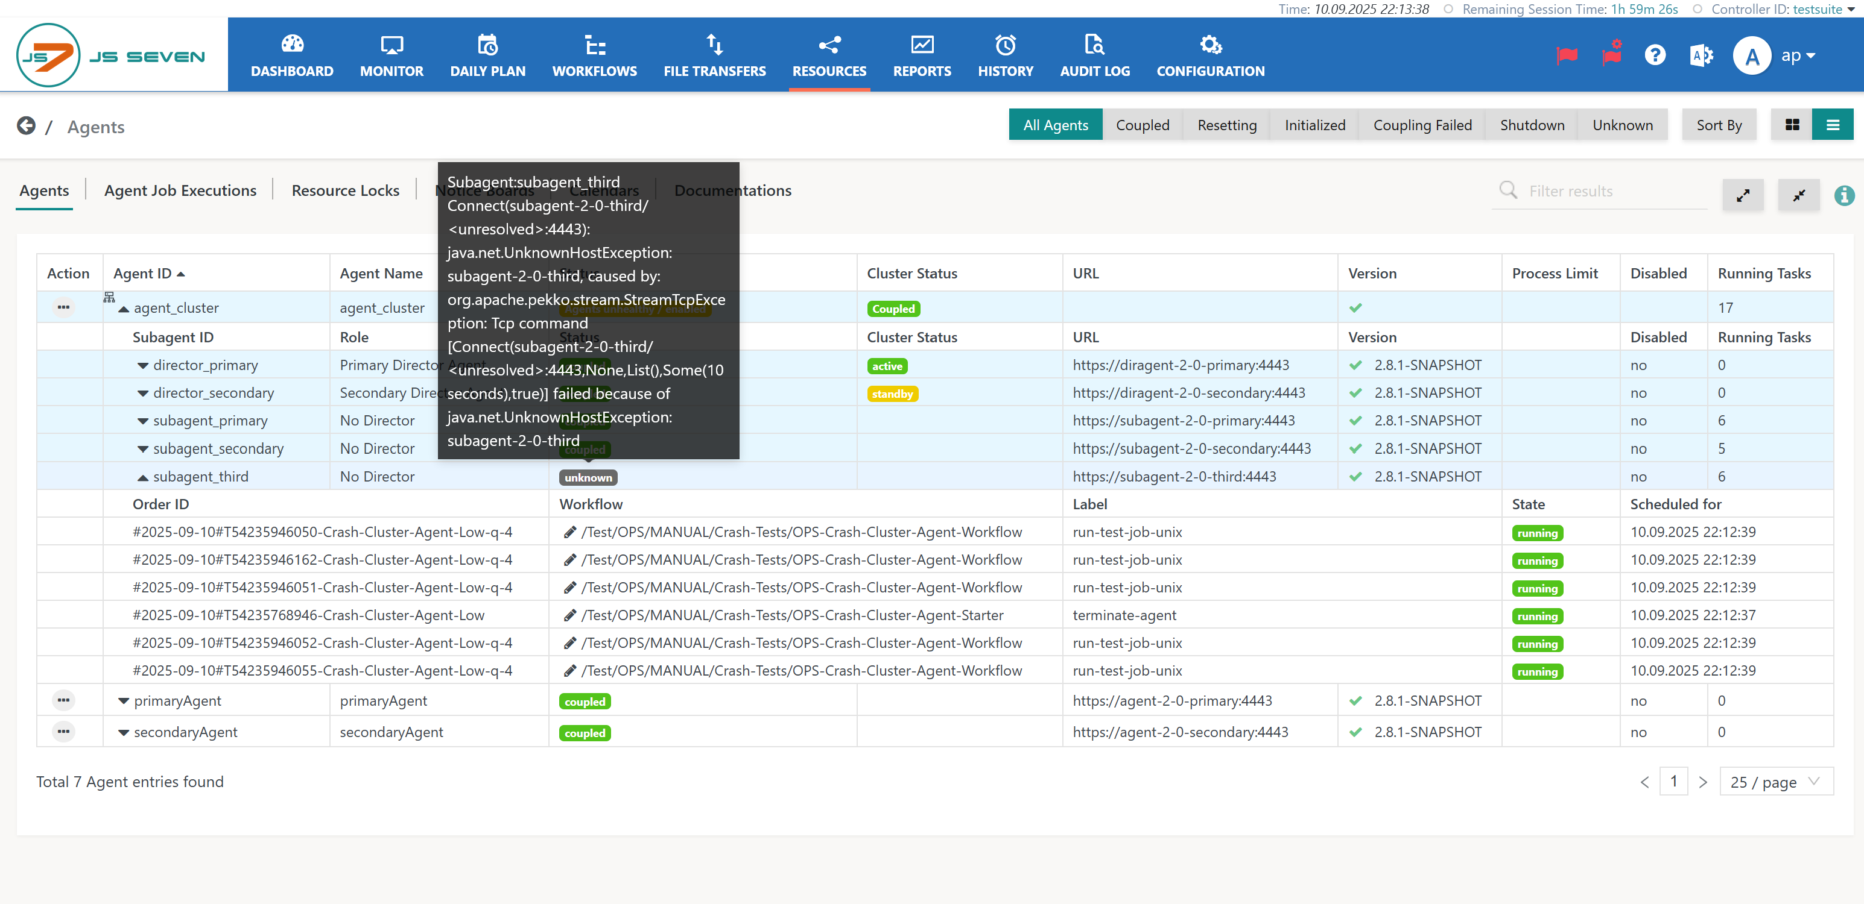The height and width of the screenshot is (904, 1864).
Task: Open action menu for agent_cluster
Action: pos(64,307)
